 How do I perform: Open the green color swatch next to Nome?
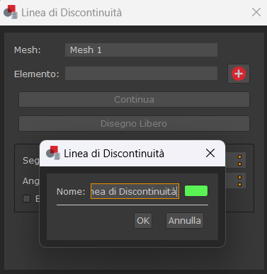(x=196, y=191)
